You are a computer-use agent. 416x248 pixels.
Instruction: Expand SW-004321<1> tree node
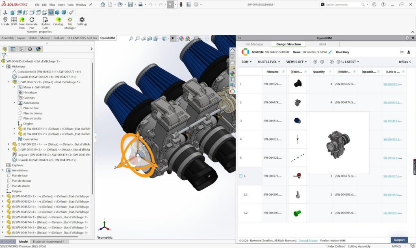[9, 144]
